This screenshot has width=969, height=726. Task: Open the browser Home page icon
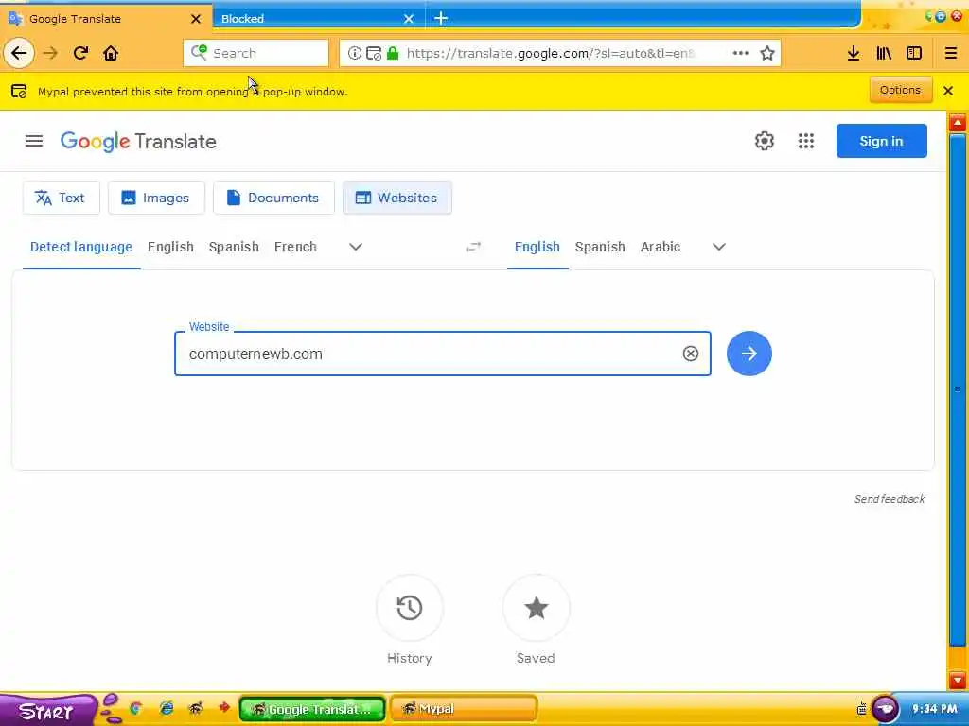pos(111,53)
